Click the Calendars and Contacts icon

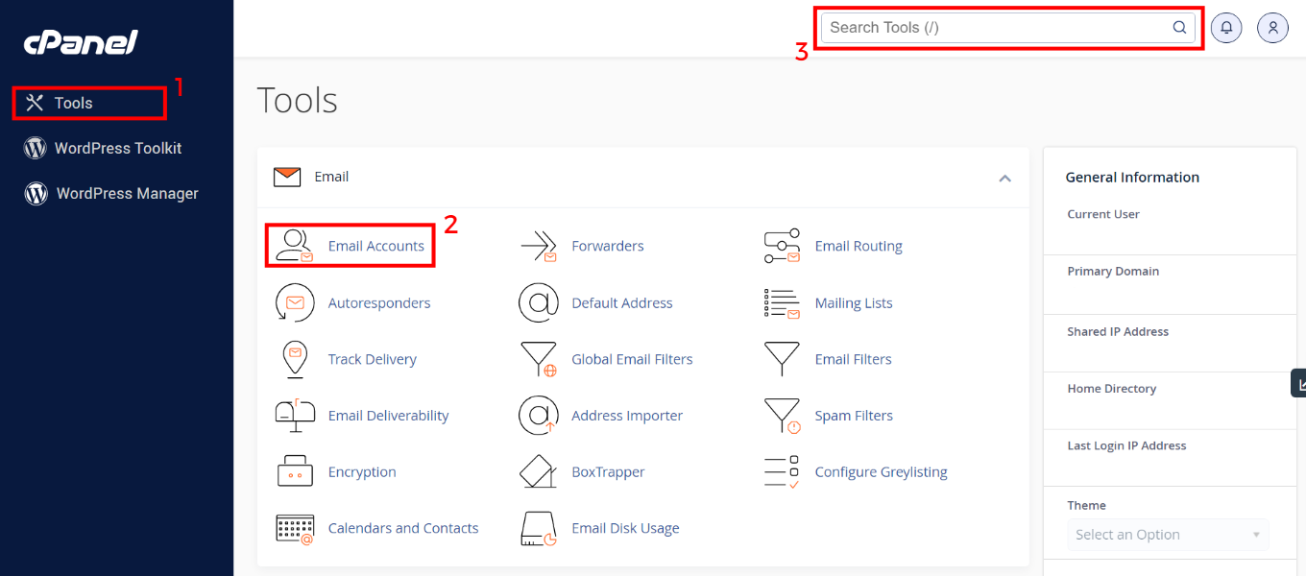click(x=295, y=529)
